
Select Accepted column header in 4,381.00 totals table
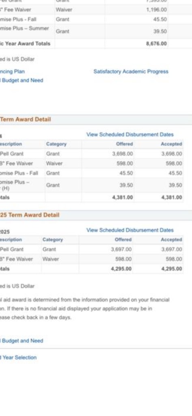tap(171, 144)
